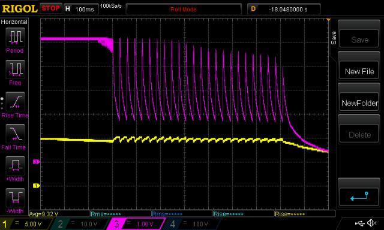Click the Delete button

[x=359, y=134]
